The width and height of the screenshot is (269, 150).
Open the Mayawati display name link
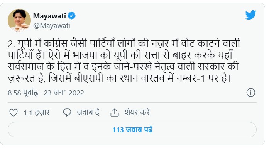click(49, 16)
